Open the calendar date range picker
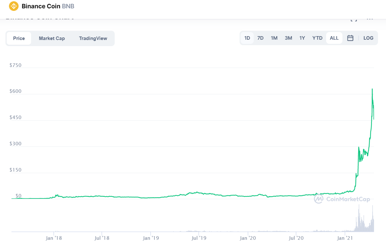Screen dimensions: 386x250 [350, 38]
